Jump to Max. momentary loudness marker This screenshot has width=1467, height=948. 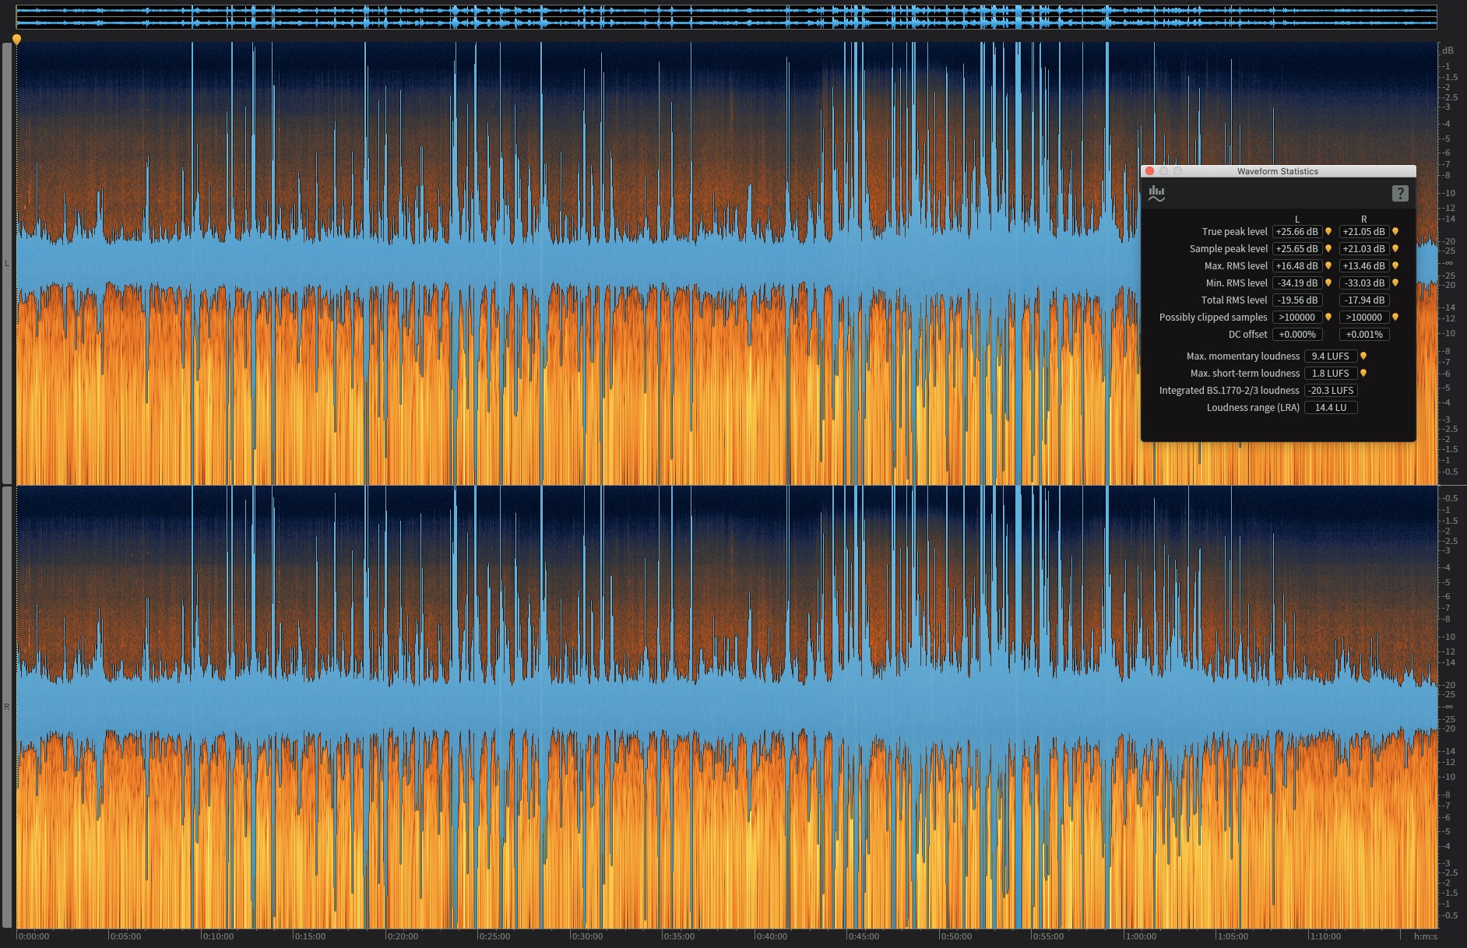(1363, 356)
